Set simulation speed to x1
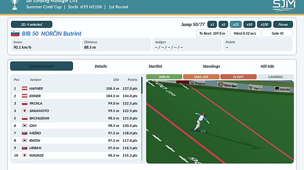This screenshot has width=304, height=170. (212, 25)
